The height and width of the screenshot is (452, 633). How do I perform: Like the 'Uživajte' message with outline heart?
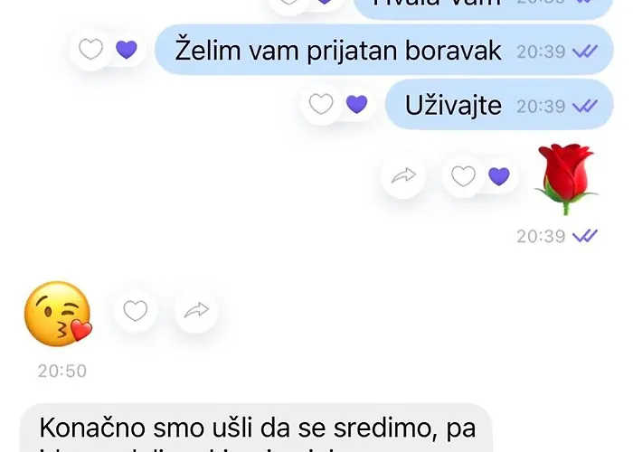click(x=321, y=104)
